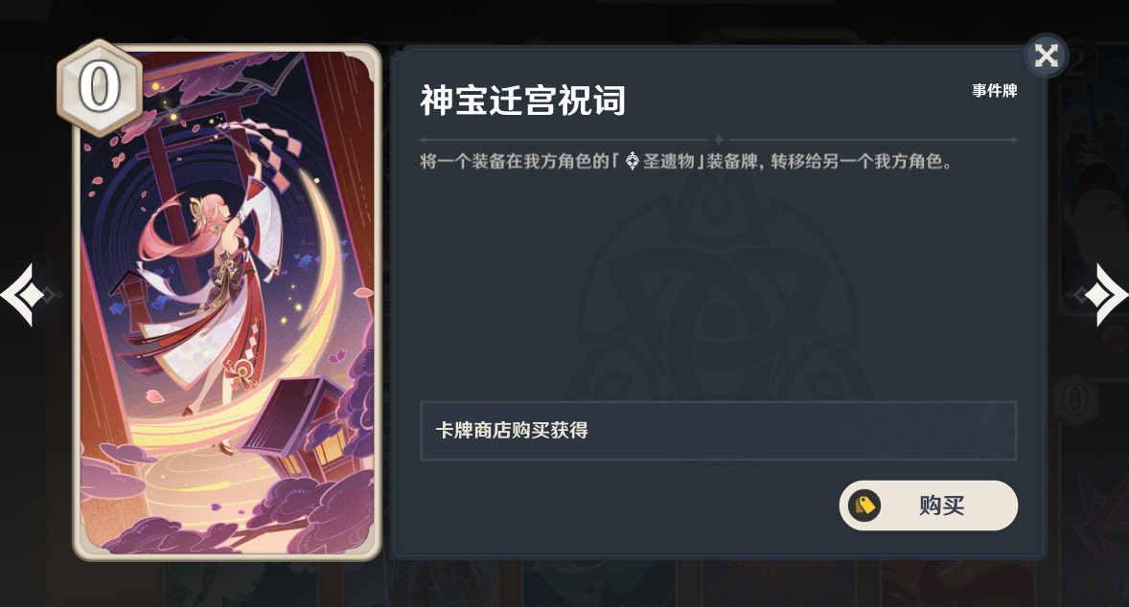This screenshot has height=607, width=1129.
Task: Select the 事件牌 card type label
Action: (x=995, y=91)
